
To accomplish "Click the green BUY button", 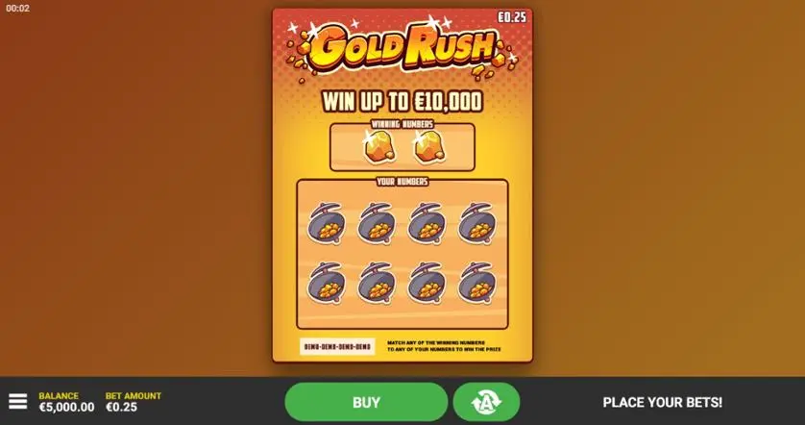I will (x=366, y=402).
